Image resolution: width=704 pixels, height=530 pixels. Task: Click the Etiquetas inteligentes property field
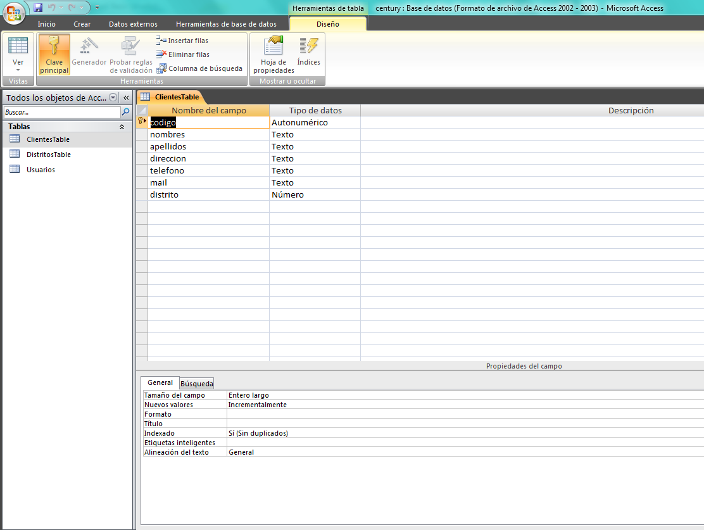click(465, 443)
